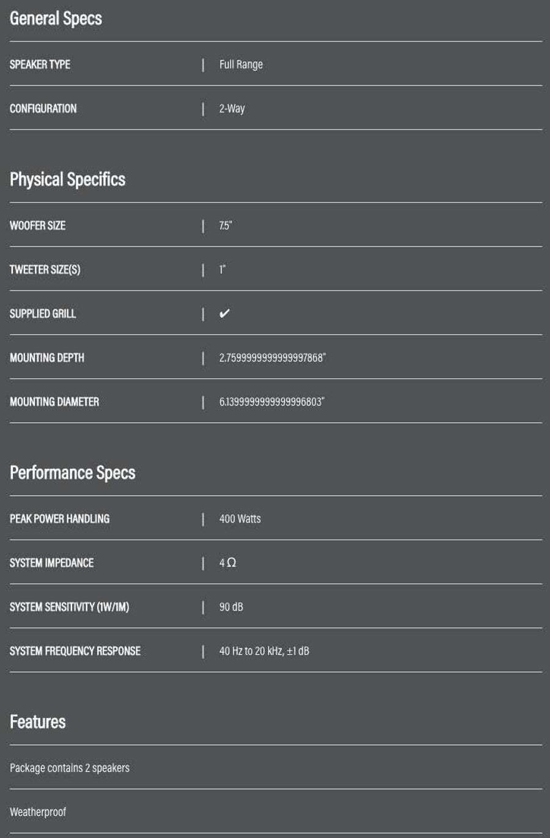Click the Performance Specs heading
Viewport: 550px width, 838px height.
click(x=72, y=472)
